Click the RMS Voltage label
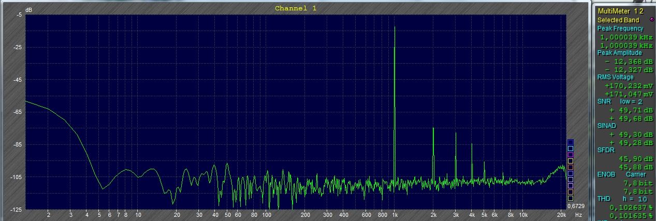Viewport: 656px width, 221px height. click(615, 77)
